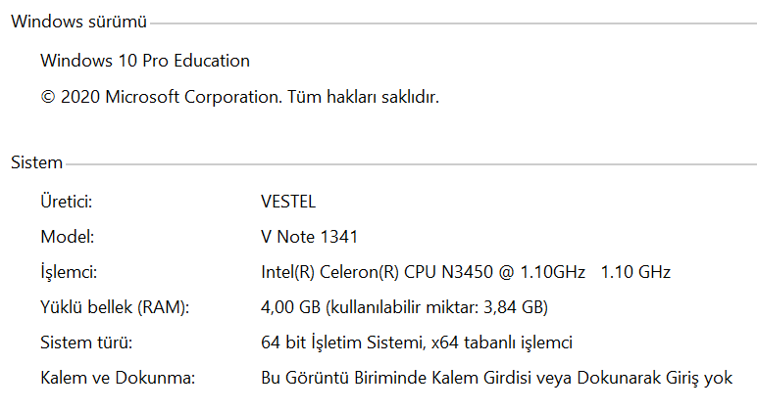The image size is (757, 411).
Task: Select the "4,00 GB" installed memory value
Action: coord(290,307)
